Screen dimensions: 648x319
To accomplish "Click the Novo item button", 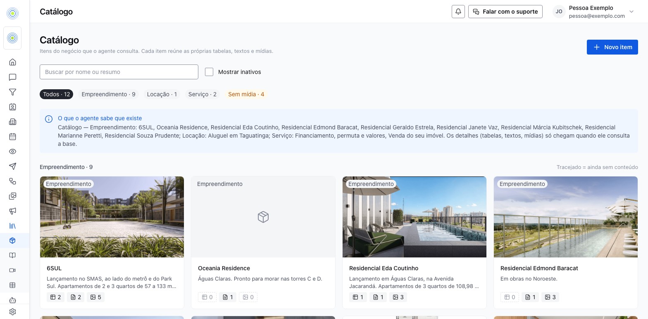I will (612, 47).
